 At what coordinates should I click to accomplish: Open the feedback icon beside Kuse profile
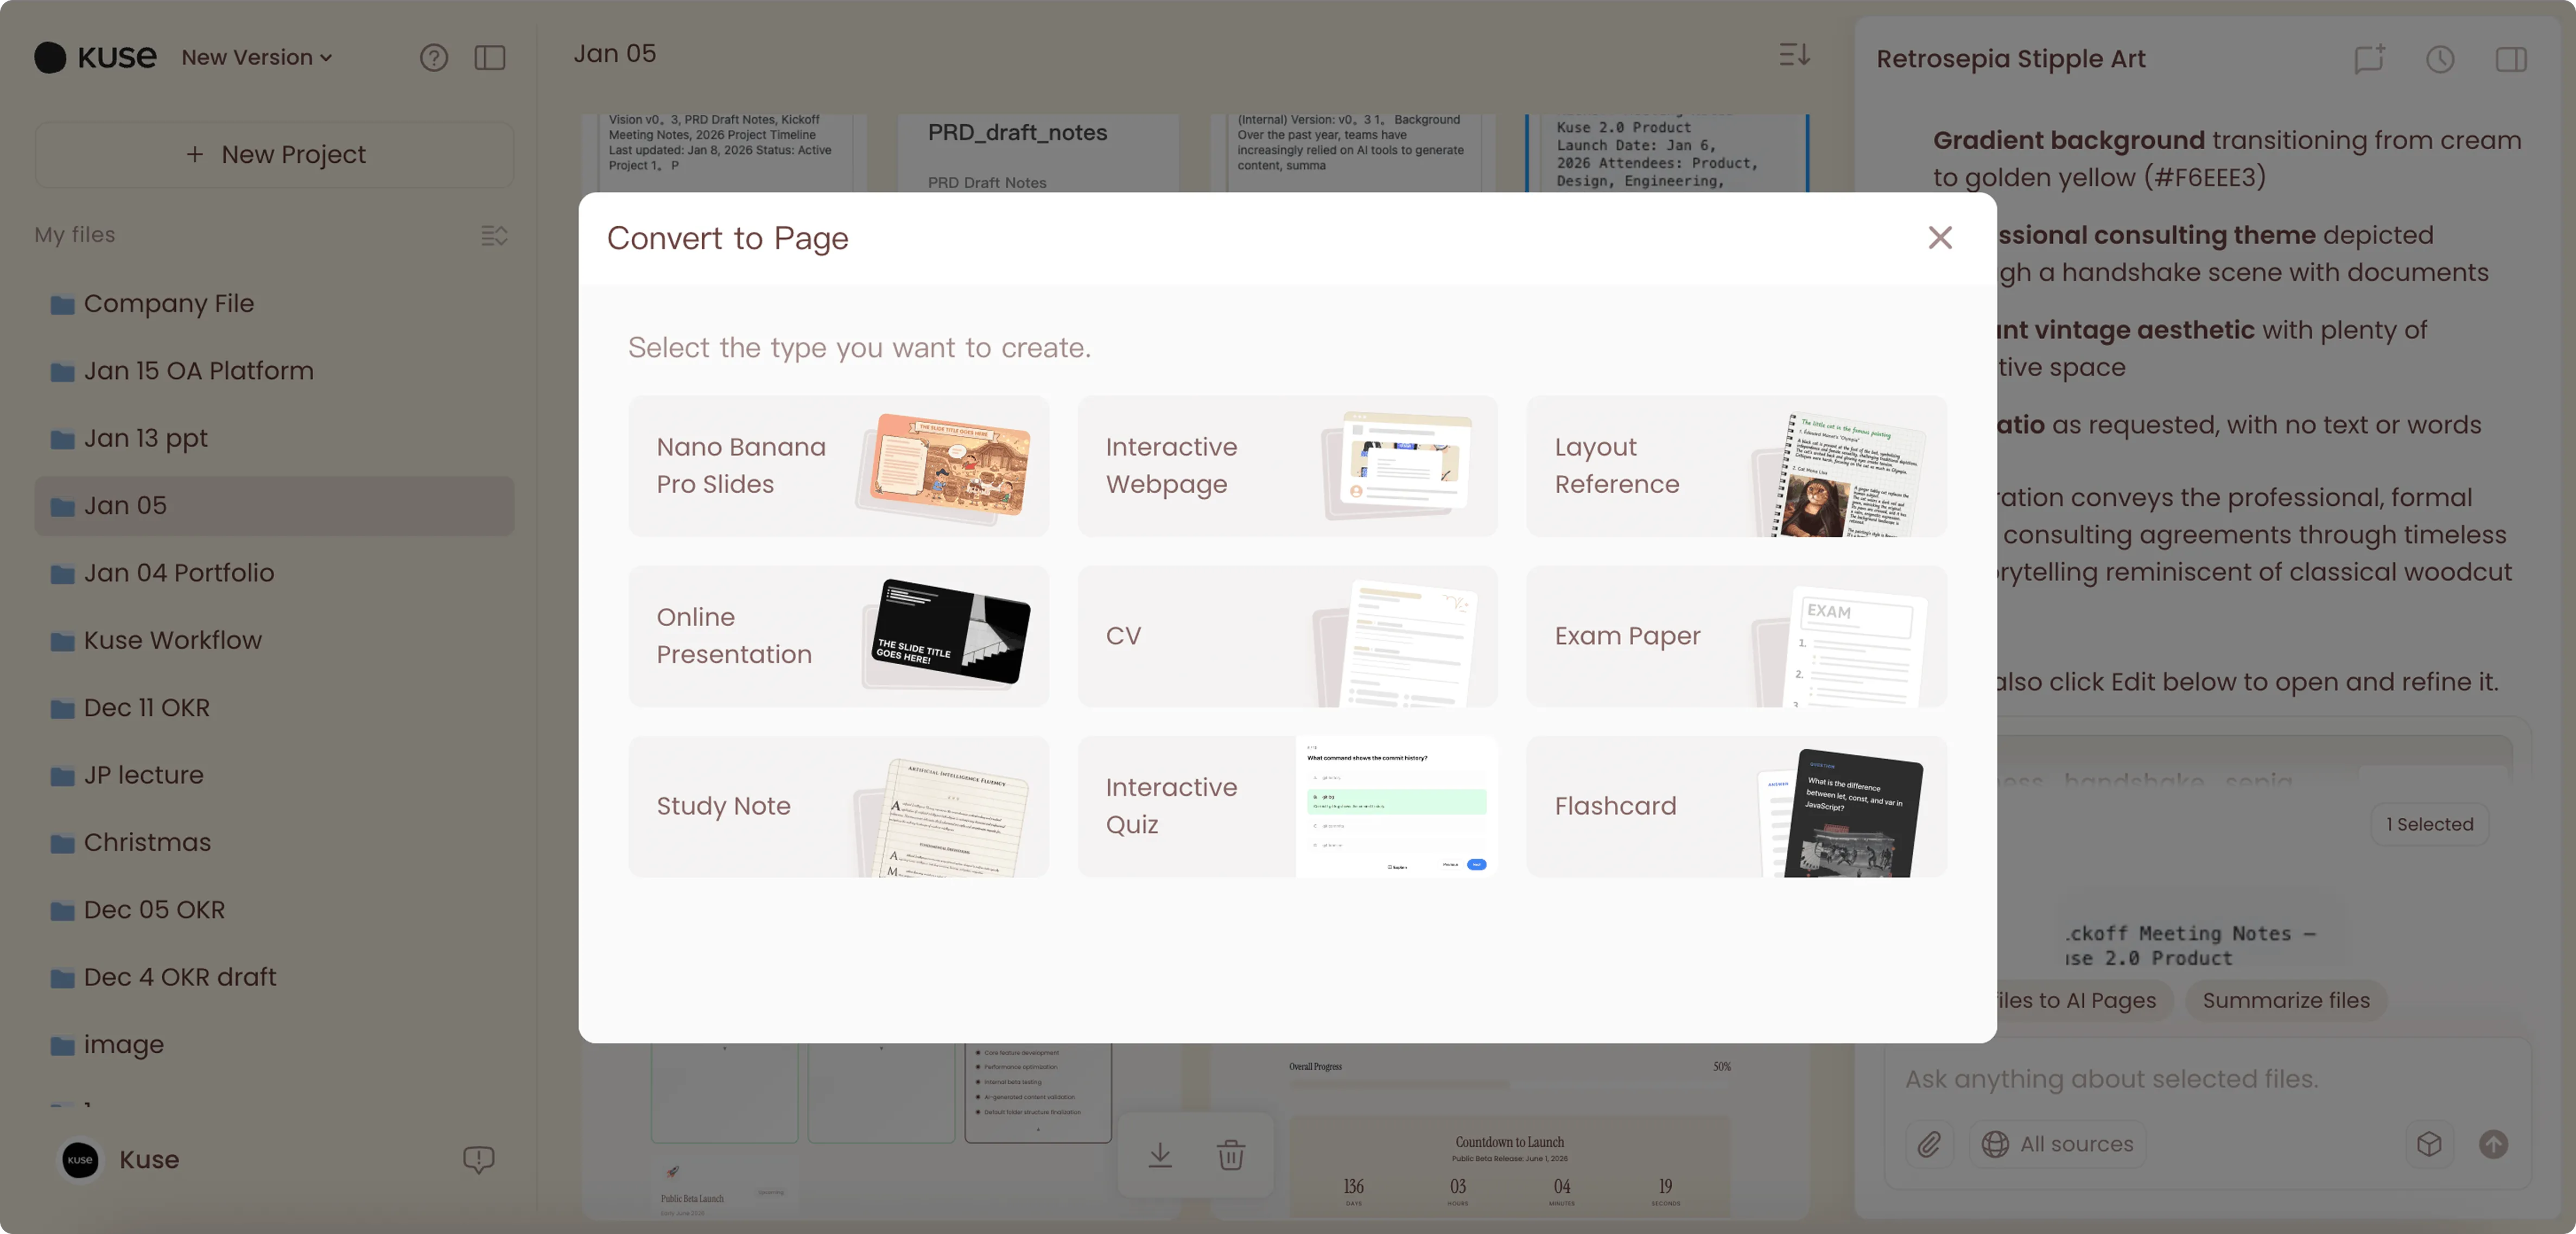pyautogui.click(x=478, y=1159)
